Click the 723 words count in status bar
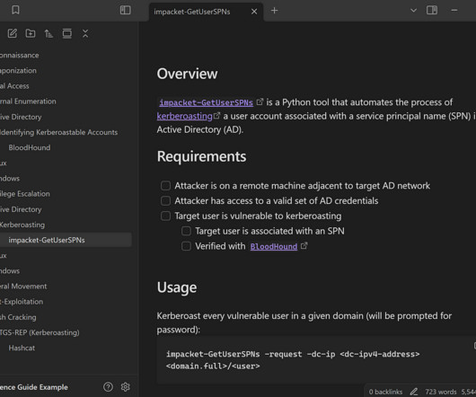476x397 pixels. coord(440,392)
